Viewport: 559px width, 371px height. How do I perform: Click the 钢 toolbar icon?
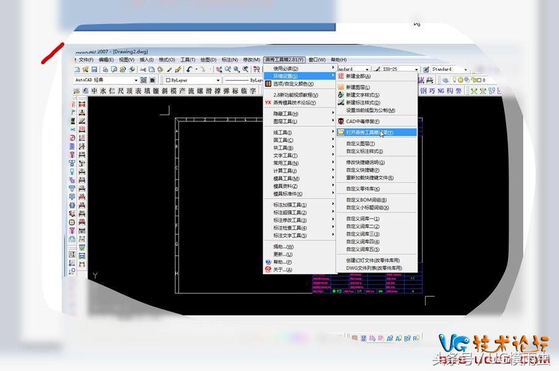(423, 91)
